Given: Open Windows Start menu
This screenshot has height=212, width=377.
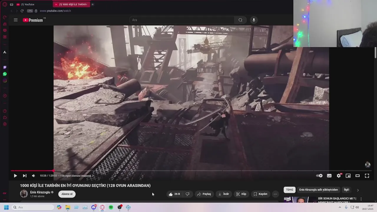Looking at the screenshot, I should (x=6, y=207).
